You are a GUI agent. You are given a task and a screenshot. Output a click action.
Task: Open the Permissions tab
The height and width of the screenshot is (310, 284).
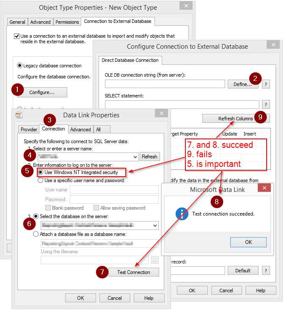tap(67, 22)
